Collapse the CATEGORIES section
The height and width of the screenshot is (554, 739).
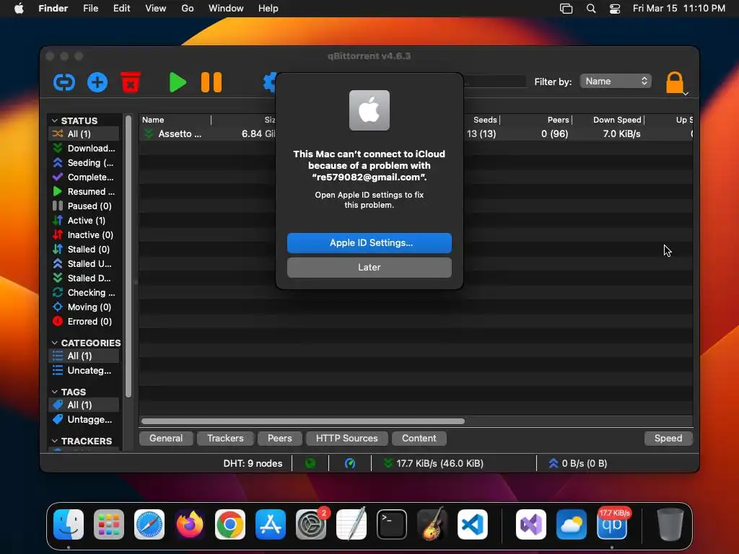pos(55,343)
